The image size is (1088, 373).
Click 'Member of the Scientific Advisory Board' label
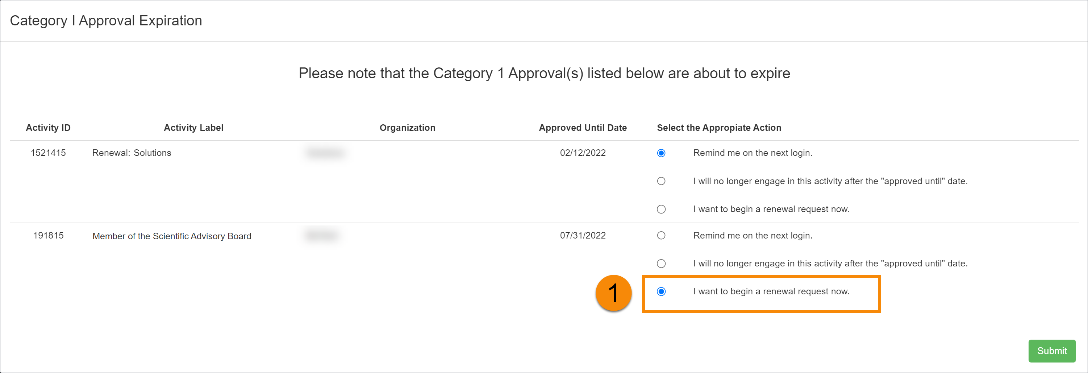171,236
